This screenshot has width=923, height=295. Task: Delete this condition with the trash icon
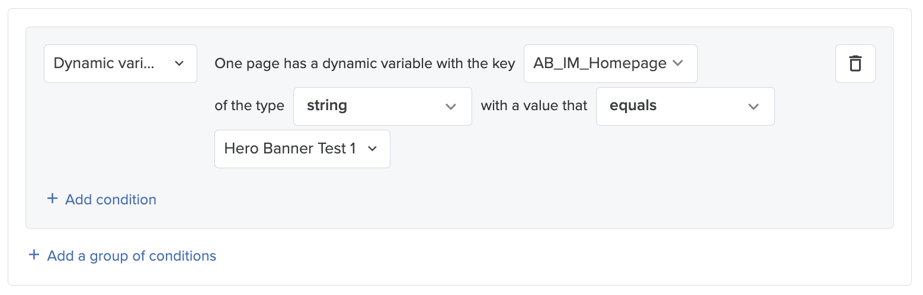[855, 63]
